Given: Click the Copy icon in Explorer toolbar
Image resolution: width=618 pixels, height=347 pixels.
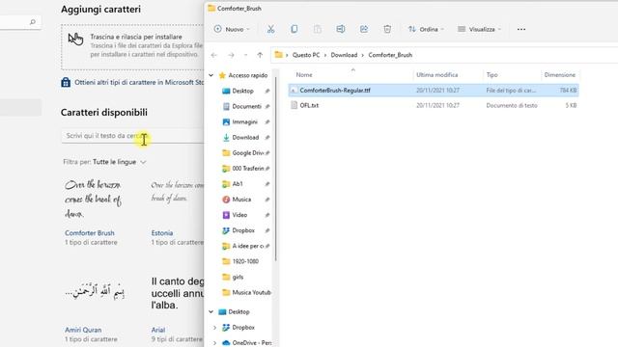Looking at the screenshot, I should coord(294,29).
